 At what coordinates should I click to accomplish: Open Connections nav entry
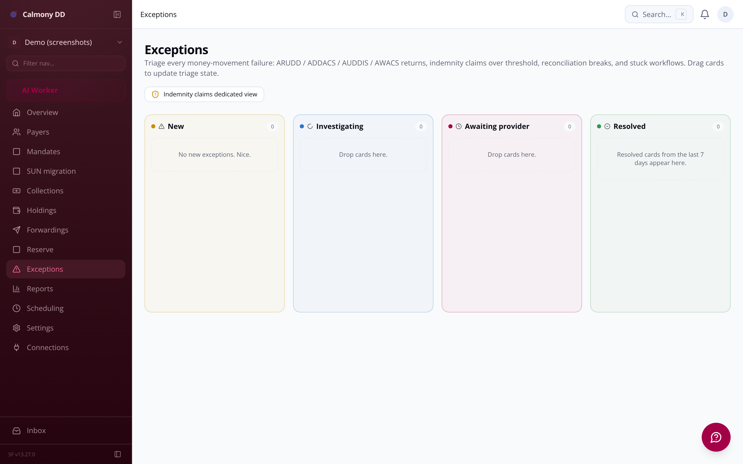click(x=66, y=348)
